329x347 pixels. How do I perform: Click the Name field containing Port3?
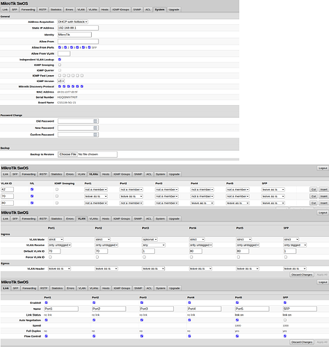(x=157, y=309)
